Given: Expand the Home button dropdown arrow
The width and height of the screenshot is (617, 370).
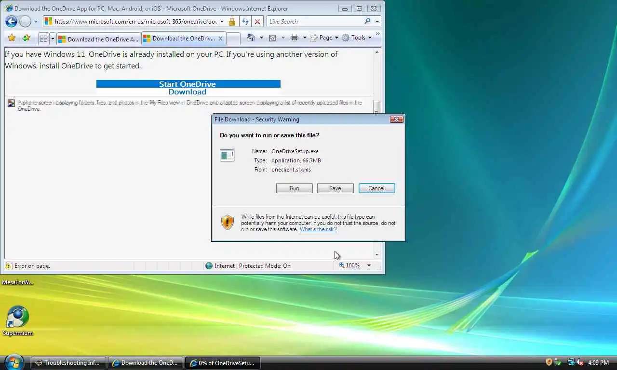Looking at the screenshot, I should click(x=261, y=38).
